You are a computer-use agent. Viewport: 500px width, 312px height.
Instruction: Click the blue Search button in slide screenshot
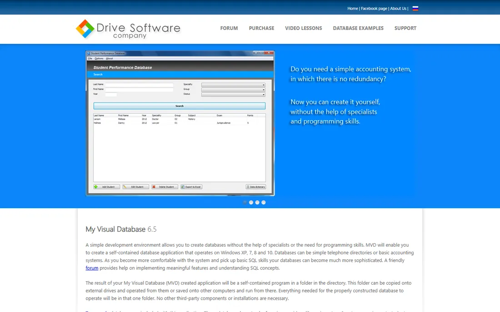[180, 106]
